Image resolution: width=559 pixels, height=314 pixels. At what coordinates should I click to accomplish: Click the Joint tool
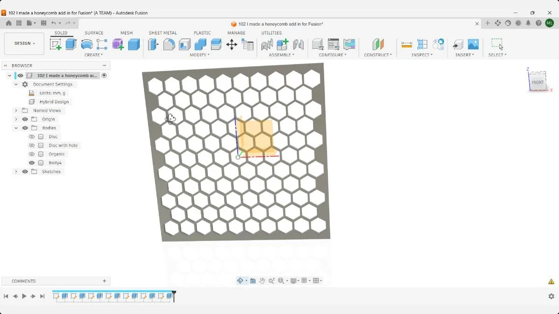click(x=267, y=44)
